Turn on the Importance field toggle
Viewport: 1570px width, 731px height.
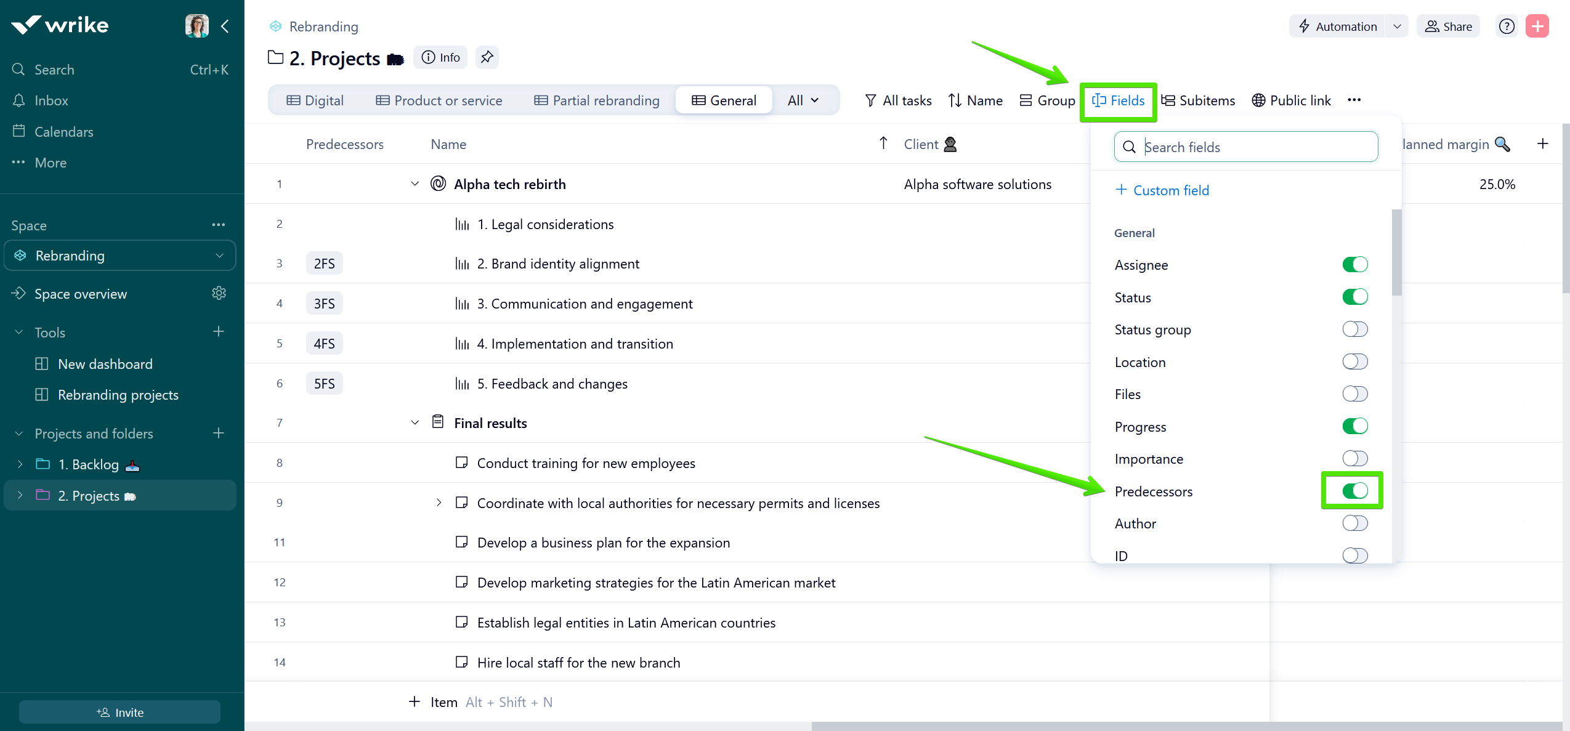point(1354,459)
